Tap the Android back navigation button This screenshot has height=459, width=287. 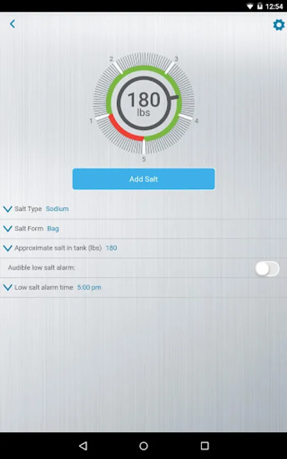click(x=83, y=446)
